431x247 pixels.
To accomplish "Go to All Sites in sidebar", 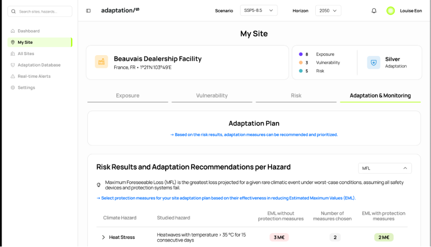I will tap(26, 54).
